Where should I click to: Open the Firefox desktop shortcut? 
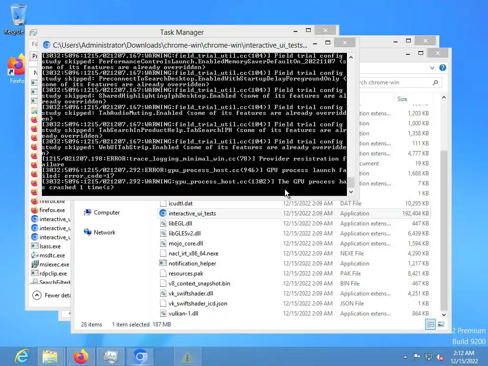coord(16,69)
